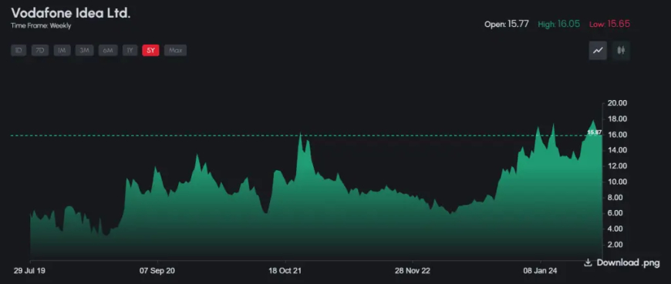Select the 1D time range
The width and height of the screenshot is (671, 284).
click(19, 50)
